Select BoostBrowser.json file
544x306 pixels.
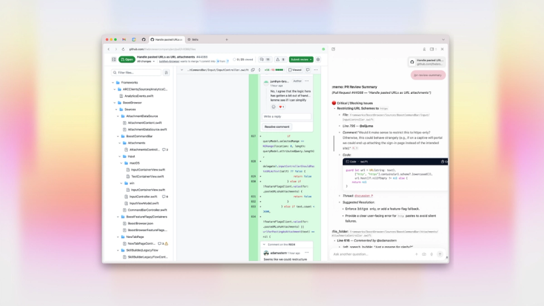[x=140, y=224]
